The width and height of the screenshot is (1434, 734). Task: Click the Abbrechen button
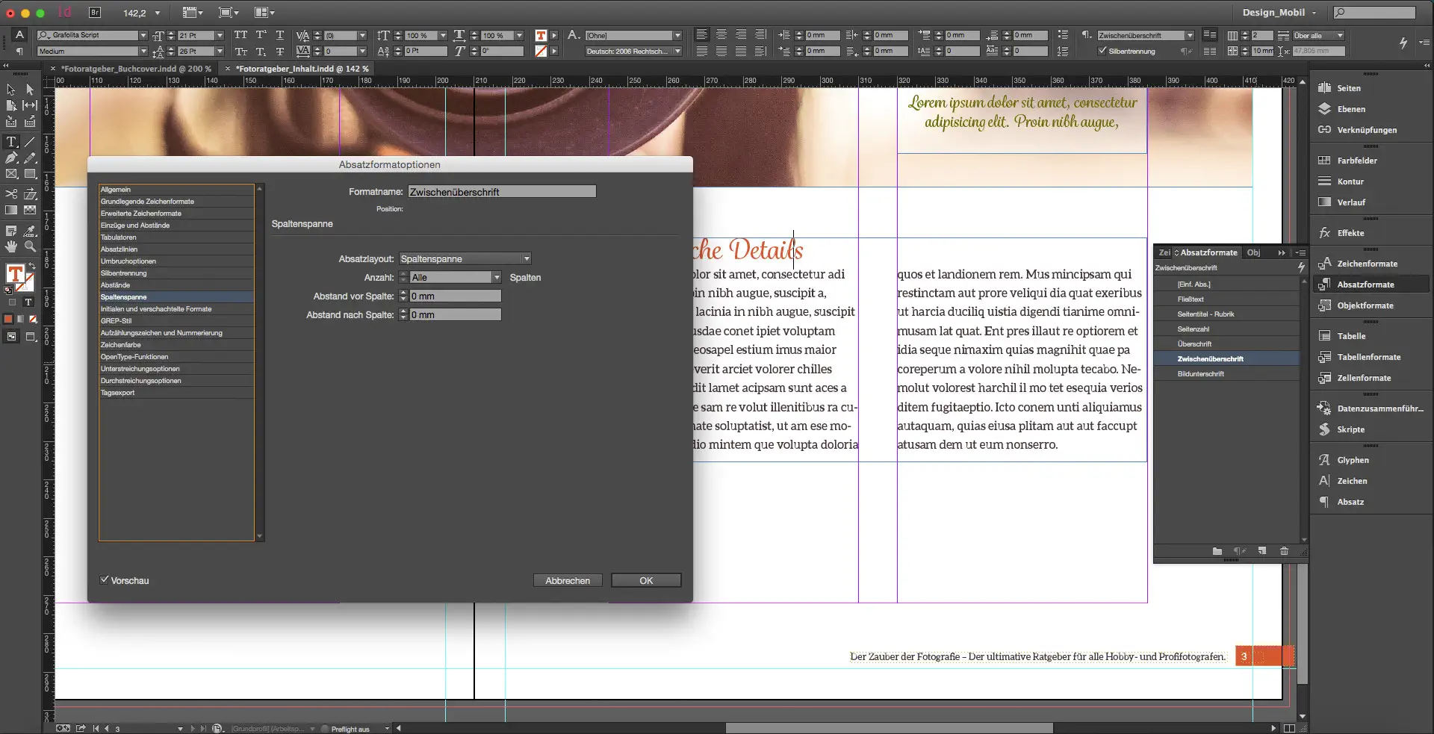point(567,580)
